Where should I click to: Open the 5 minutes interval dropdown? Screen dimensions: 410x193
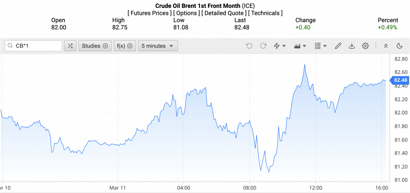tap(158, 46)
